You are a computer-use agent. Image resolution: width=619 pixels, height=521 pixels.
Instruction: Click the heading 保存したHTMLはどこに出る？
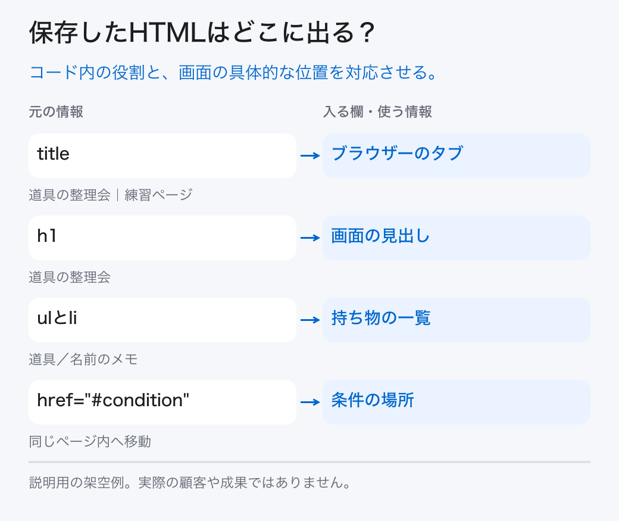tap(202, 32)
